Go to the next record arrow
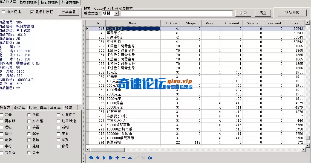This screenshot has height=163, width=311. pos(104,158)
